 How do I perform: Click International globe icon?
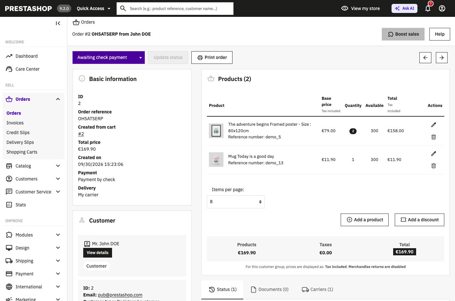9,287
